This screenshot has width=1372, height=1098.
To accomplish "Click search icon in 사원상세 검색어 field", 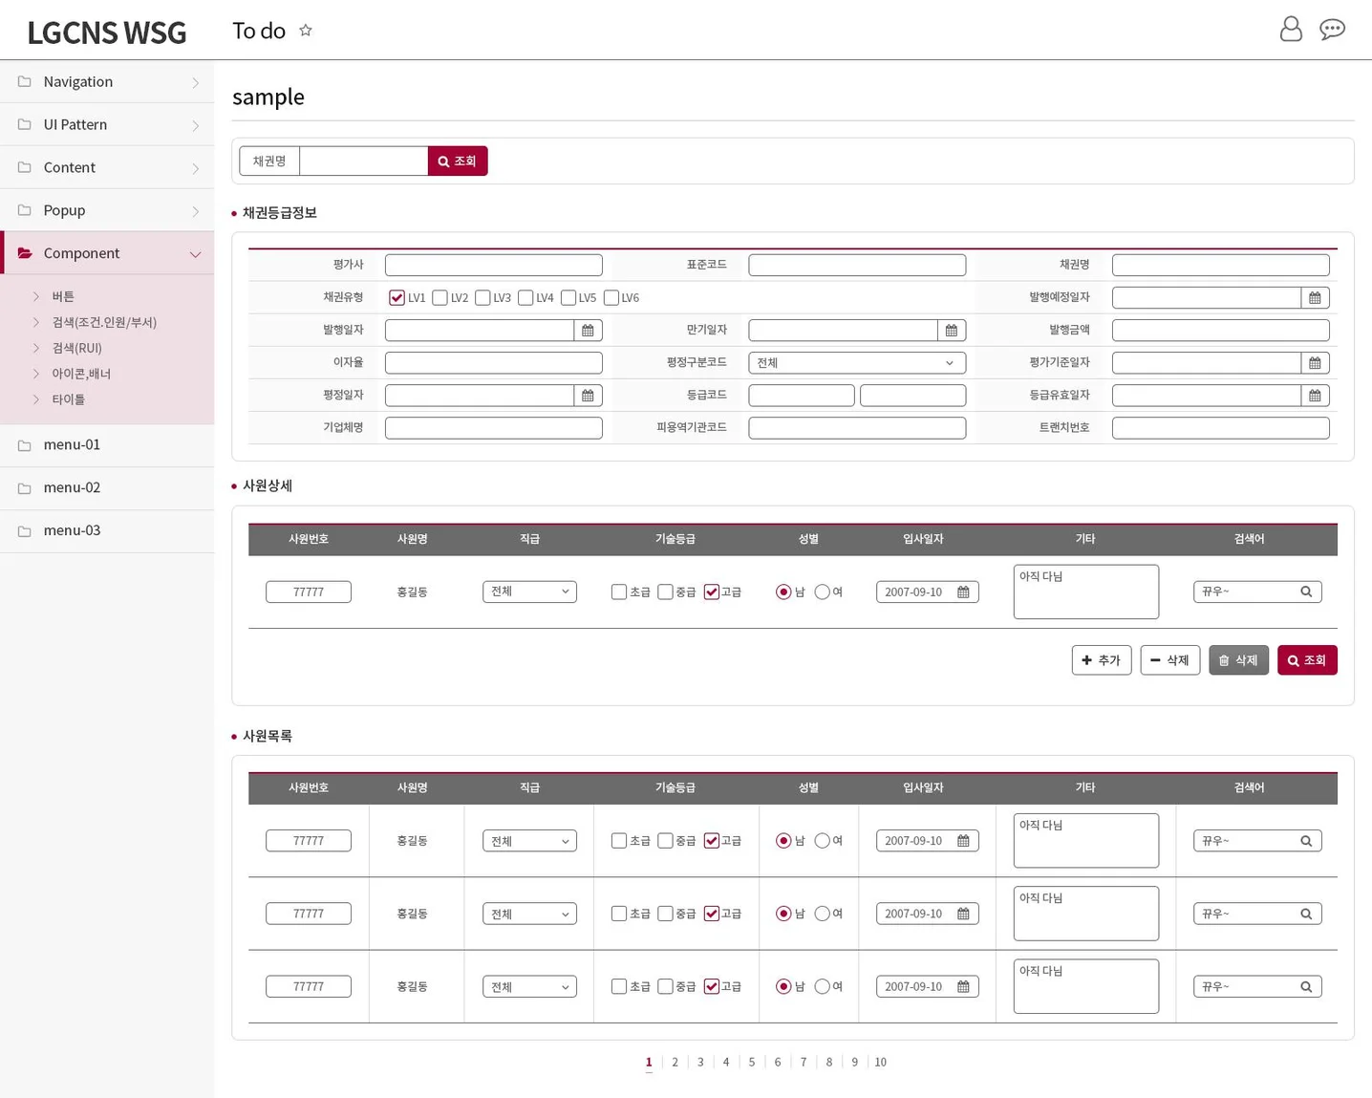I will [x=1306, y=592].
